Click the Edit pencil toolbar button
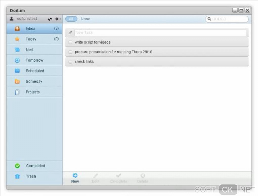Screen dimensions: 258x196 [95, 178]
